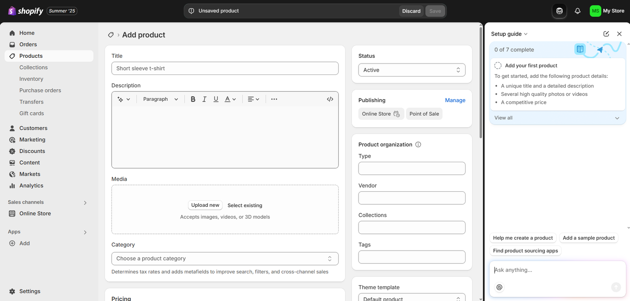Viewport: 630px width, 301px height.
Task: Click the at-mention icon in chat
Action: click(499, 287)
